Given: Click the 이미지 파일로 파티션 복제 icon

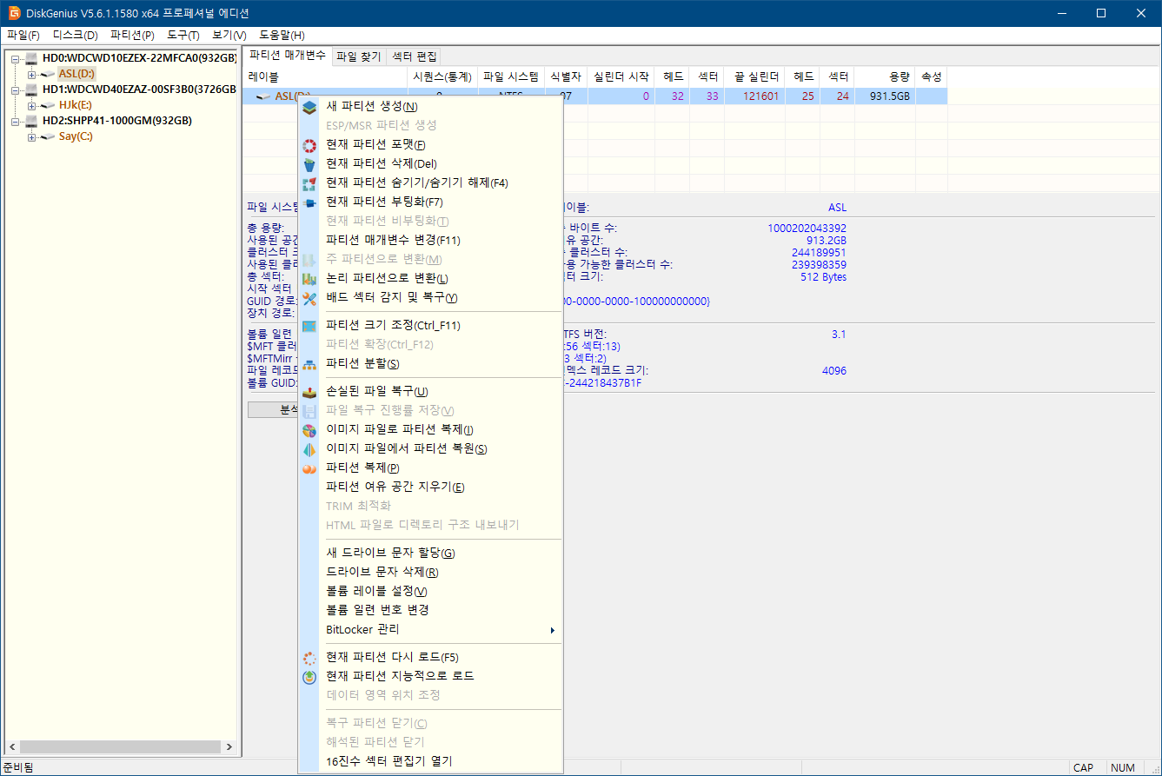Looking at the screenshot, I should (309, 430).
